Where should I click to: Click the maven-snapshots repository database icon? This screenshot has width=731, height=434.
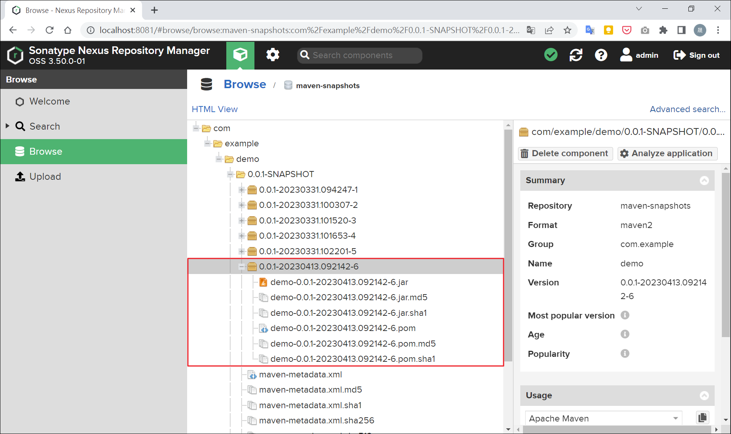[x=288, y=85]
